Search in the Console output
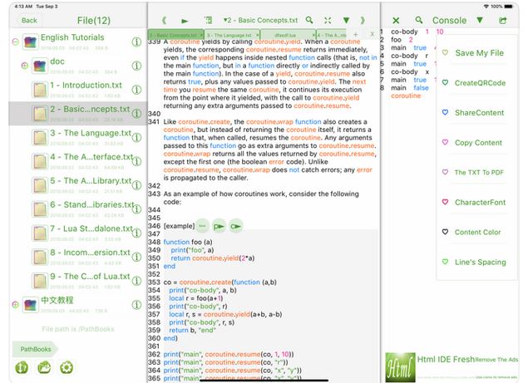Screen dimensions: 528x383 tap(418, 20)
